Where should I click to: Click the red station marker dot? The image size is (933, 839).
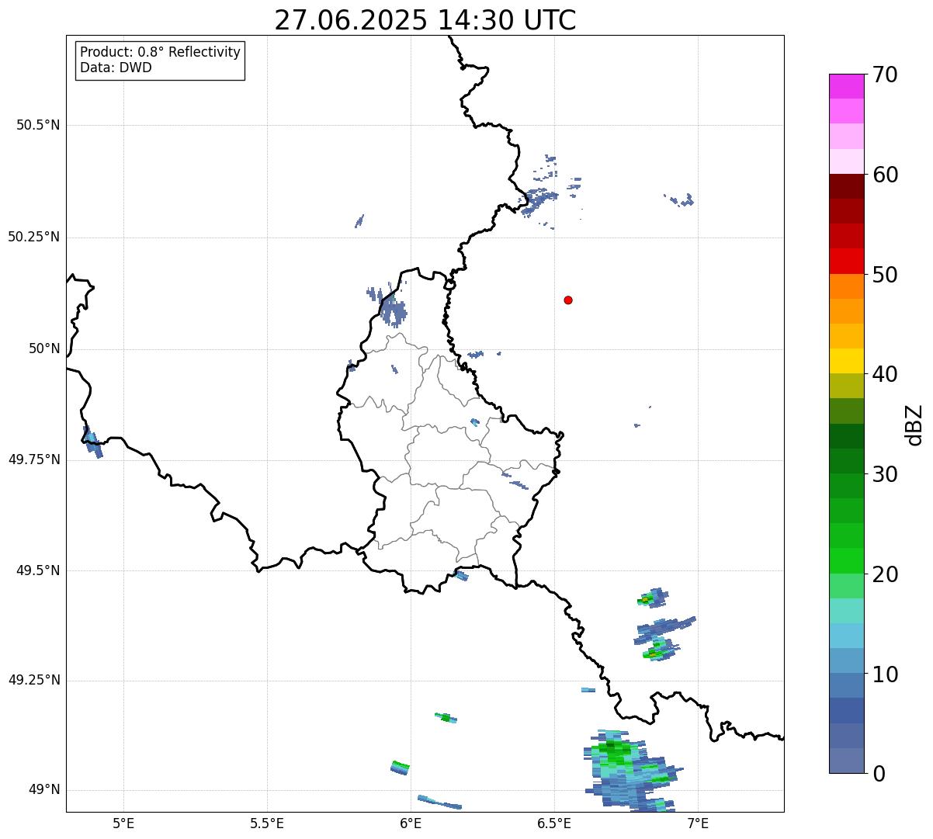pyautogui.click(x=568, y=300)
